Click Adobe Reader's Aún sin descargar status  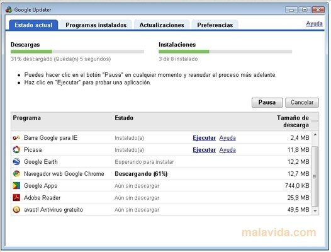pos(137,198)
